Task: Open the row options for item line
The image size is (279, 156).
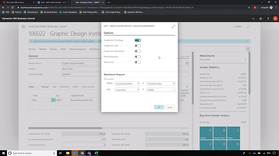Action: pos(53,100)
